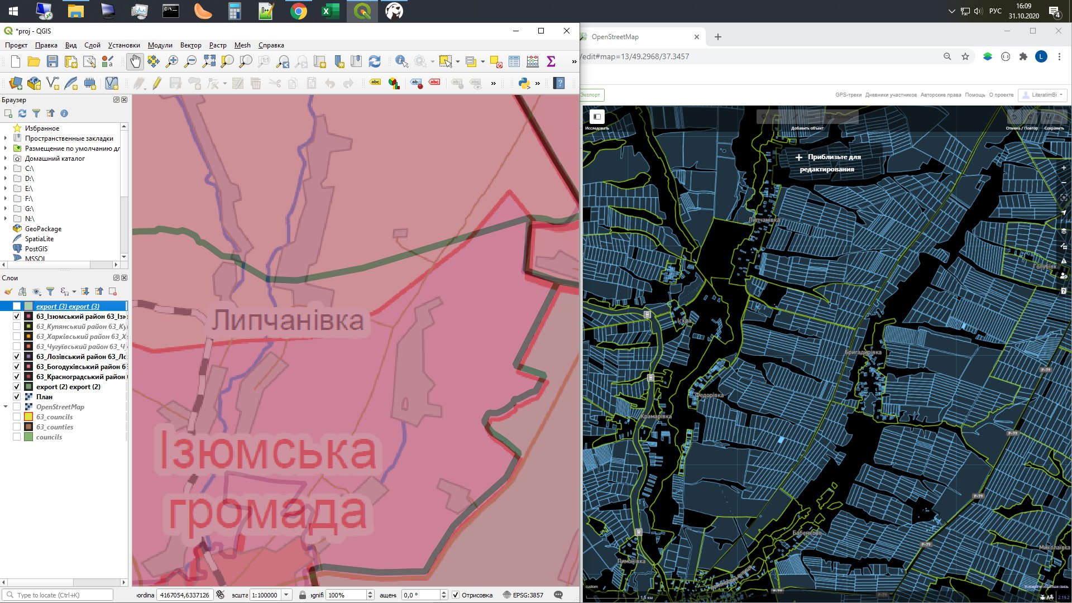Screen dimensions: 1072x603
Task: Open the Field Calculator abacus icon
Action: (x=533, y=61)
